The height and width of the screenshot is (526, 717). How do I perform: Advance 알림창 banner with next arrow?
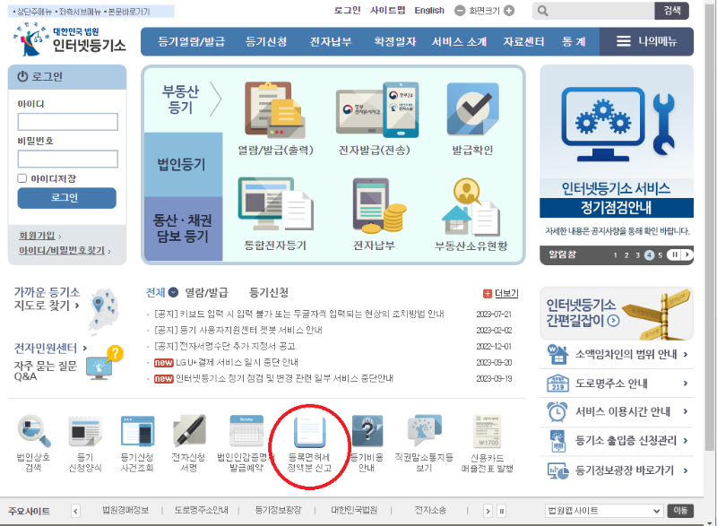coord(688,254)
